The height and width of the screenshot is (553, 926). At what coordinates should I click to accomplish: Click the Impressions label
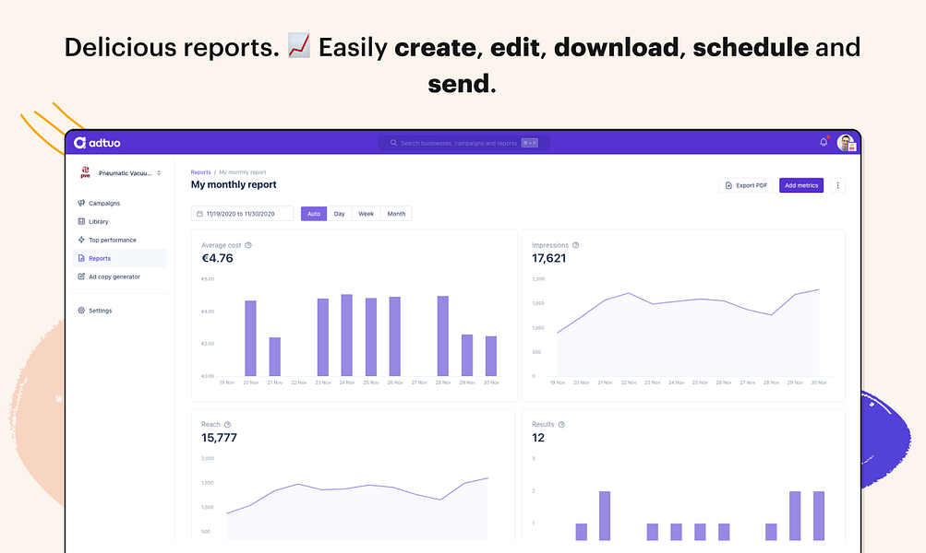pyautogui.click(x=550, y=245)
